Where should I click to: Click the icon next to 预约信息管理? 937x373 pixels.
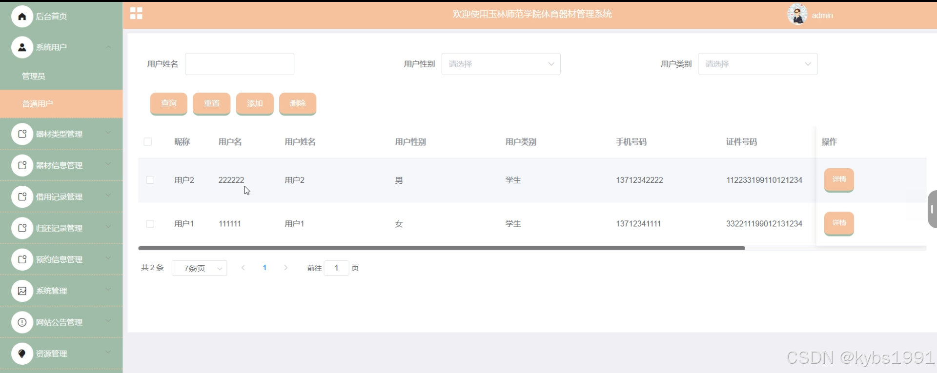pyautogui.click(x=22, y=259)
